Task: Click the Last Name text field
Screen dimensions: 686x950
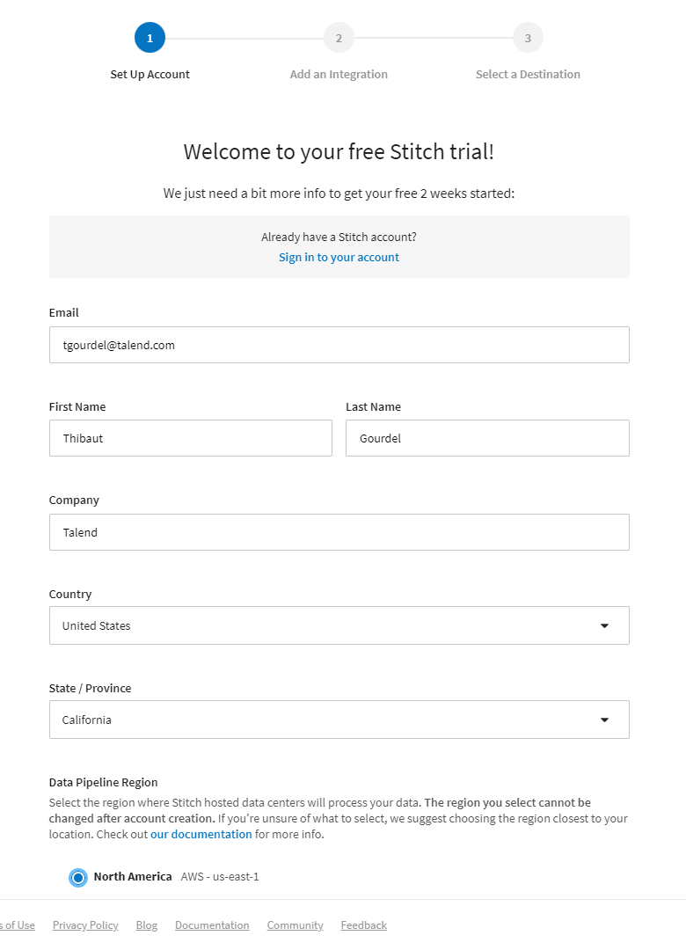Action: coord(487,438)
